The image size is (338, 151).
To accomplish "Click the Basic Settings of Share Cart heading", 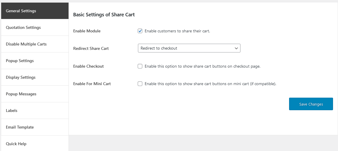I will pos(104,15).
